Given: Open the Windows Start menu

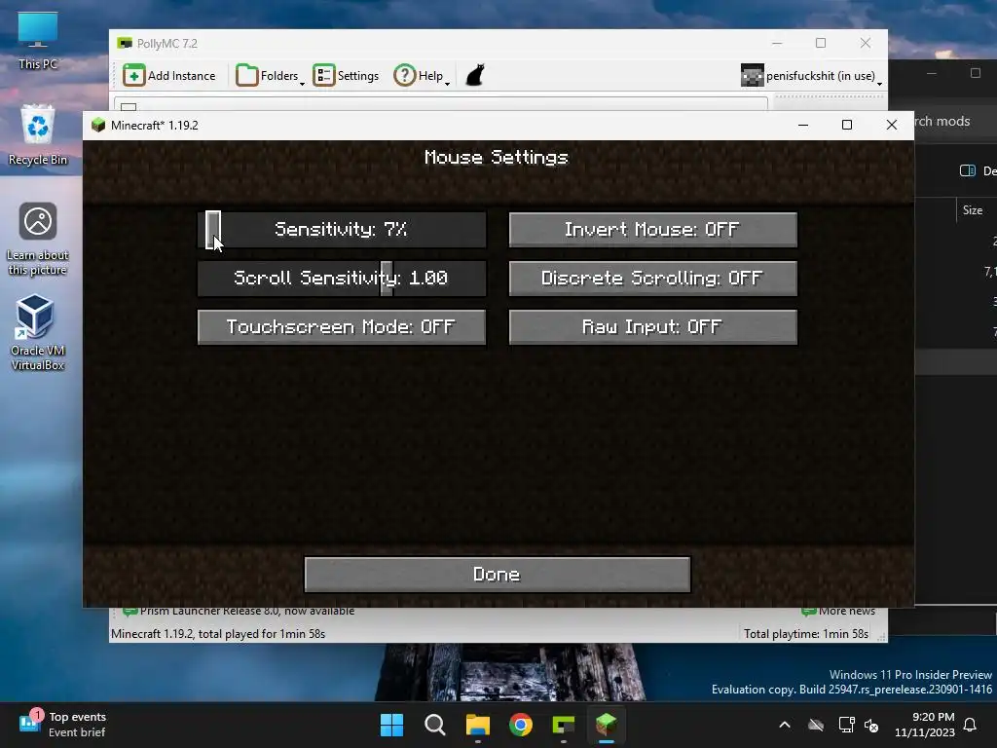Looking at the screenshot, I should pyautogui.click(x=391, y=725).
